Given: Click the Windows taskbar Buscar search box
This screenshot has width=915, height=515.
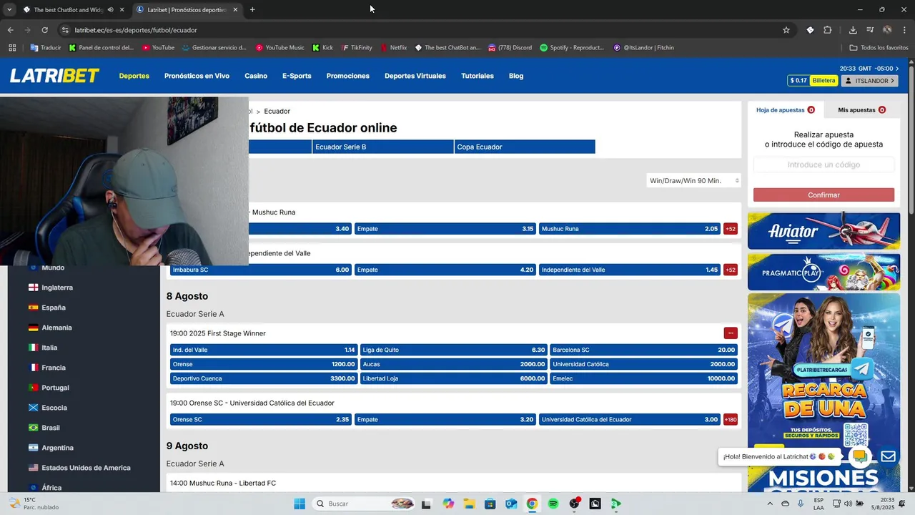Looking at the screenshot, I should pos(365,504).
